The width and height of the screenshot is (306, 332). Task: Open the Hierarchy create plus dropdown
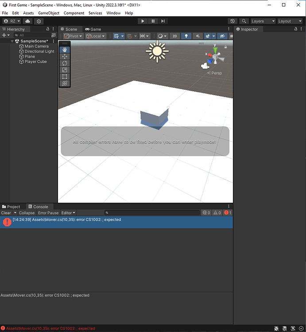pos(6,35)
